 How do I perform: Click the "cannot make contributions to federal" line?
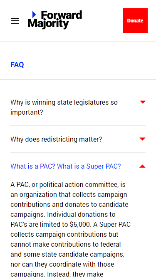tap(66, 244)
